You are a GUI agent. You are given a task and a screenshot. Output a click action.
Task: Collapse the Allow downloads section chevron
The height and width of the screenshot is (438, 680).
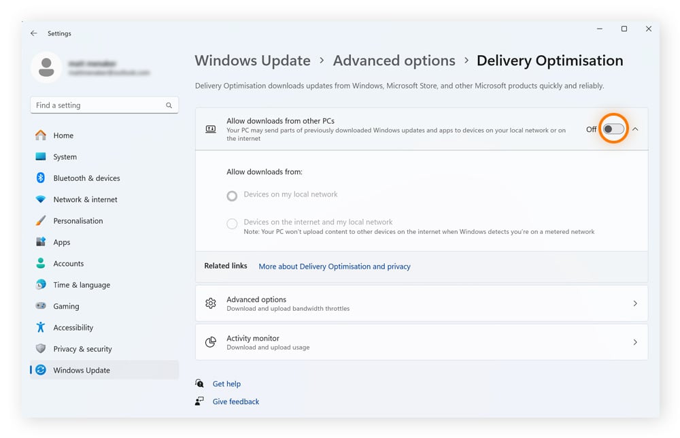coord(635,129)
